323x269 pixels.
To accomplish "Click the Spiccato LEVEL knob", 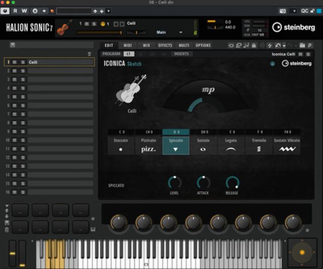I will pyautogui.click(x=175, y=183).
